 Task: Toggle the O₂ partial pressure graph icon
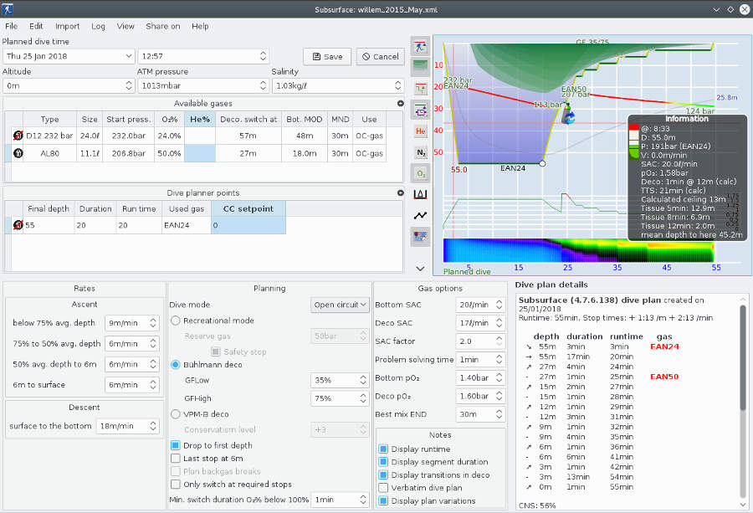coord(421,173)
